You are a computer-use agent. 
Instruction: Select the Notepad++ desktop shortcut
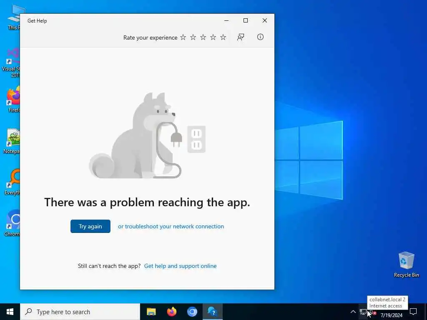pyautogui.click(x=11, y=141)
